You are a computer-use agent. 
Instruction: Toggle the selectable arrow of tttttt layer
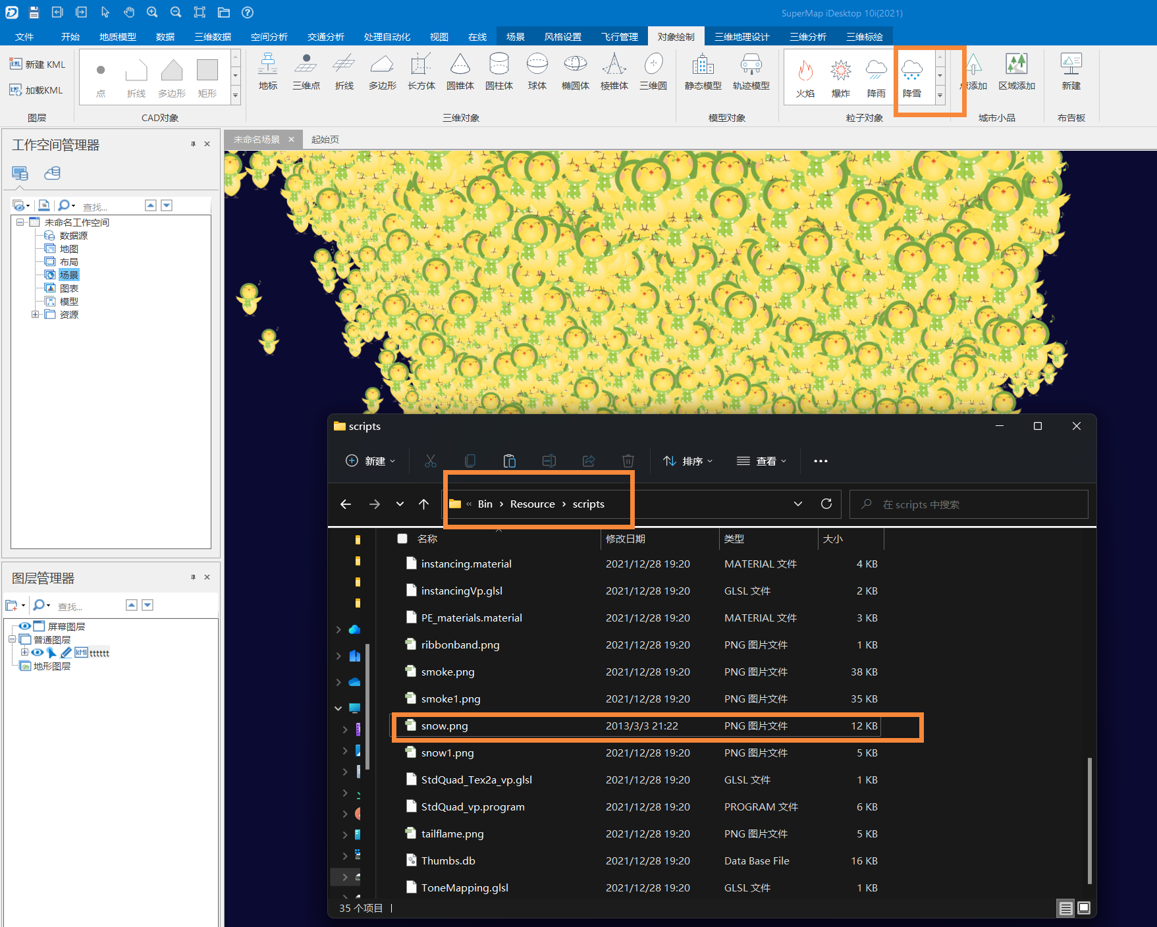tap(51, 652)
